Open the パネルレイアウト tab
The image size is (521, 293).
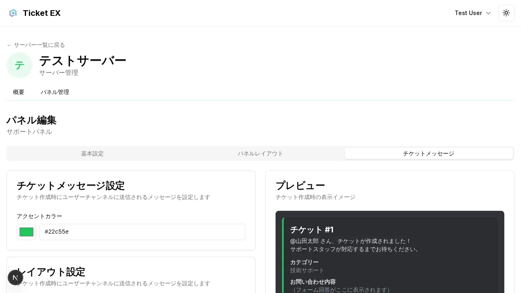260,153
